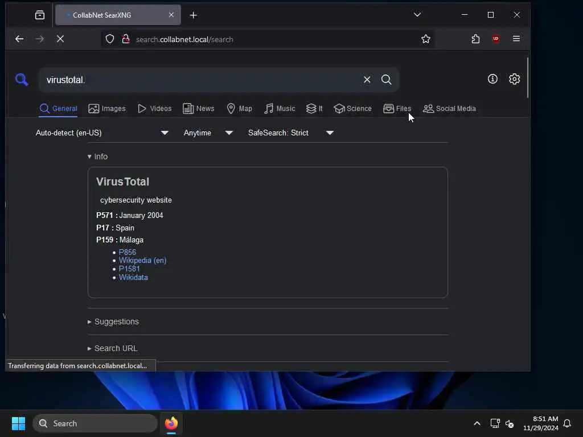
Task: Open the uBlock Origin extension
Action: [496, 39]
